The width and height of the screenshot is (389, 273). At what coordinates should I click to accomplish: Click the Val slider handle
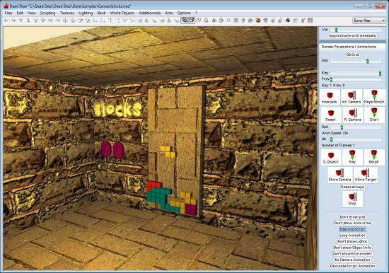[336, 30]
